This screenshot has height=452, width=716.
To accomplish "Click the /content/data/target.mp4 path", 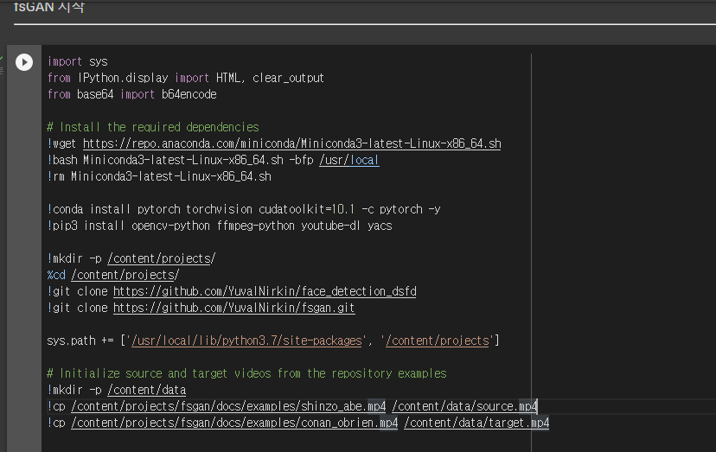I will point(476,423).
